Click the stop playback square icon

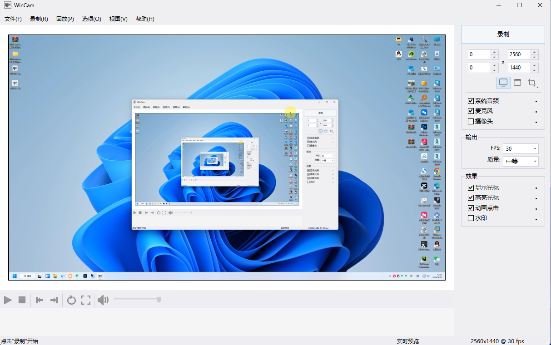click(22, 300)
